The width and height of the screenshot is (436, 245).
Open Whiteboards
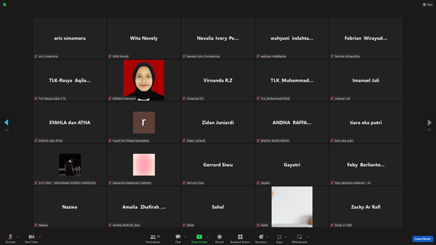coord(300,238)
